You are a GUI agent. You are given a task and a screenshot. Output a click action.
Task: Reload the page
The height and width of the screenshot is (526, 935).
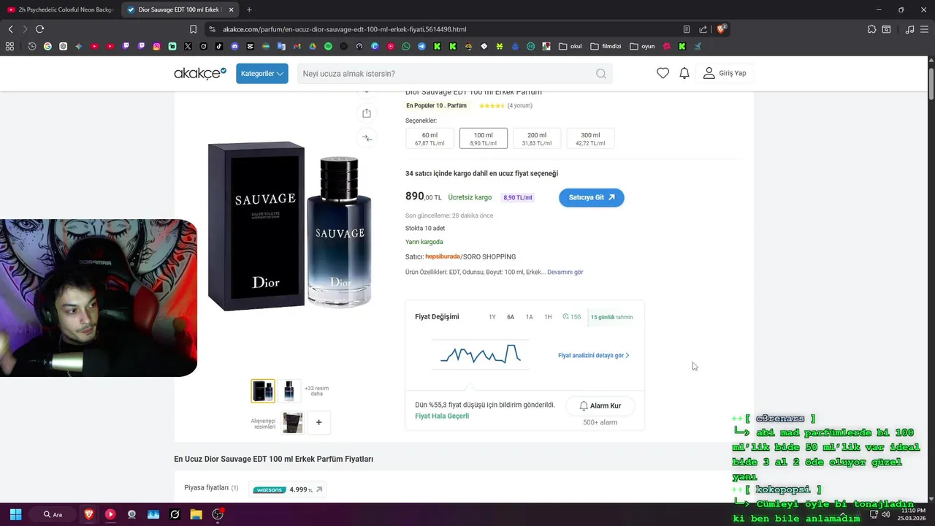tap(39, 29)
